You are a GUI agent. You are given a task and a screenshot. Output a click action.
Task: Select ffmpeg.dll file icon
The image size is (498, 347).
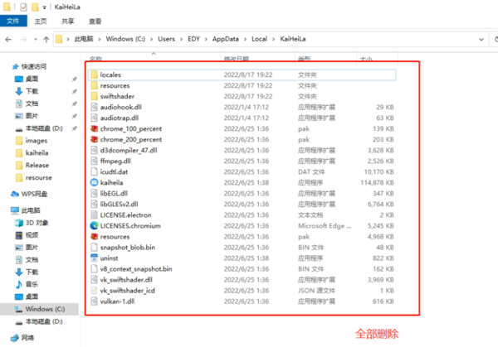tap(94, 161)
